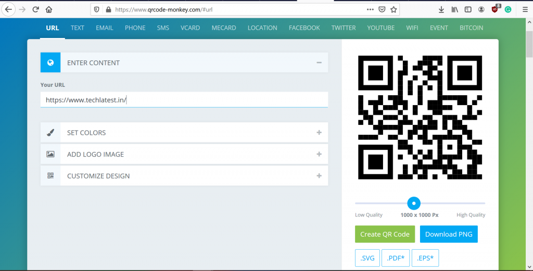Viewport: 533px width, 271px height.
Task: Open the Firefox account profile icon
Action: pos(481,9)
